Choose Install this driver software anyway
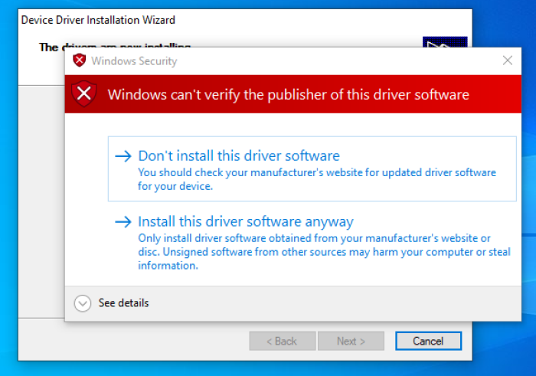This screenshot has width=536, height=376. click(245, 222)
